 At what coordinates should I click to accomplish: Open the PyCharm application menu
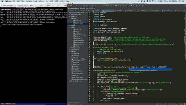click(x=8, y=1)
